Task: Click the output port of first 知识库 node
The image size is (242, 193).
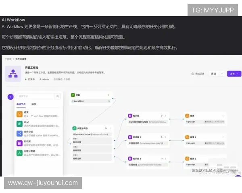Action: coord(170,119)
